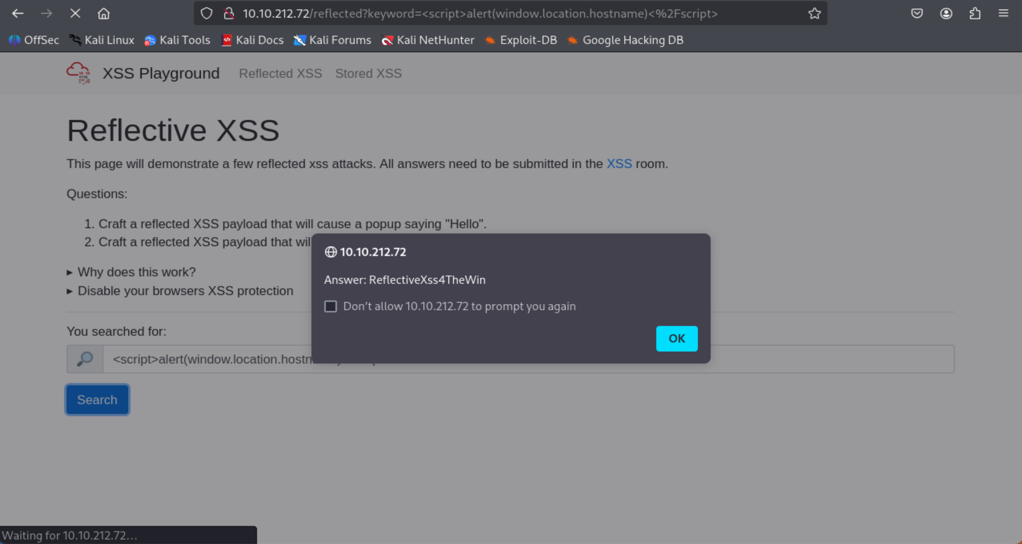Click the browser back arrow
The height and width of the screenshot is (544, 1022).
pos(18,13)
